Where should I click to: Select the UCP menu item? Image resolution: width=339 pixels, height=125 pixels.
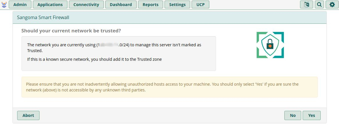click(201, 5)
